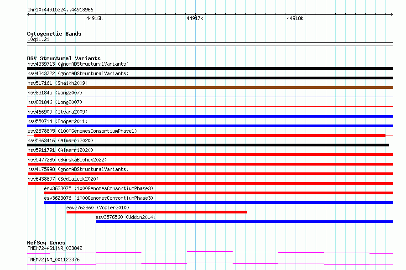Select esv2762860 (Vogler2010) label

98,208
